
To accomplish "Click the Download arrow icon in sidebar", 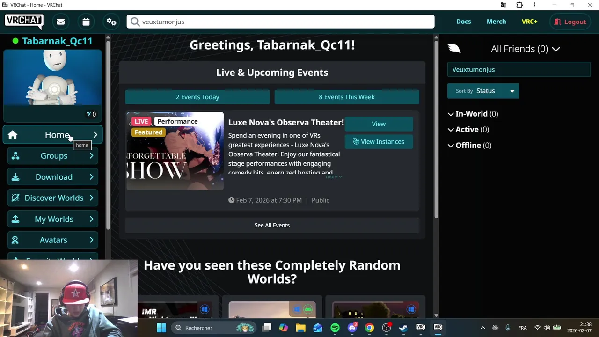I will [x=15, y=177].
